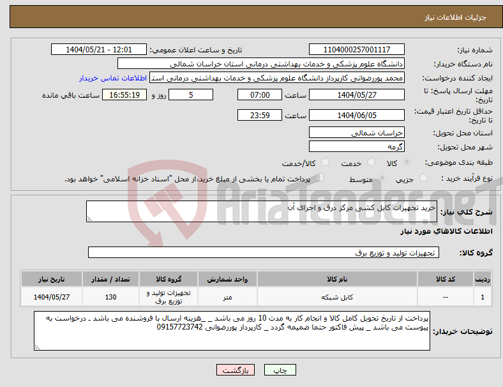Select the جزیی purchase type radio

pyautogui.click(x=423, y=178)
